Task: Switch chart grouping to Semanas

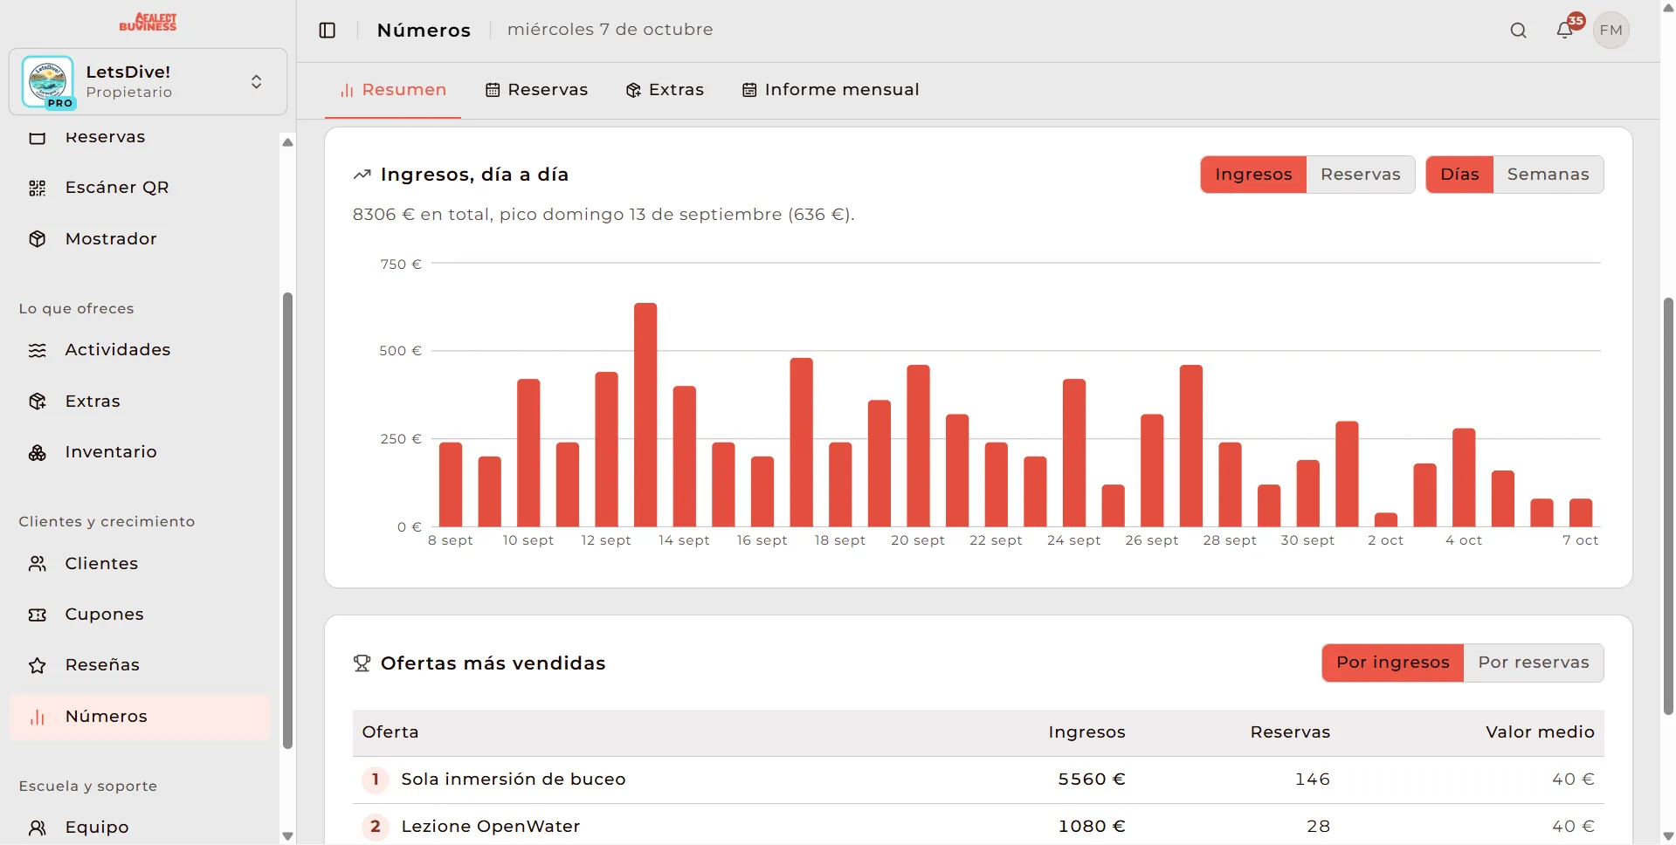Action: (x=1548, y=175)
